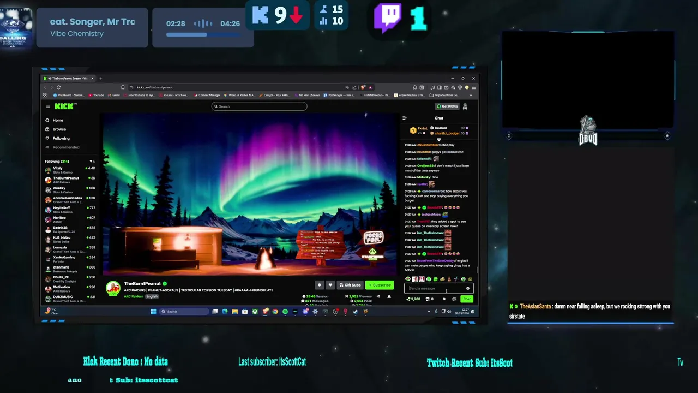The width and height of the screenshot is (698, 393).
Task: Click the Gift Subs button
Action: [x=350, y=285]
